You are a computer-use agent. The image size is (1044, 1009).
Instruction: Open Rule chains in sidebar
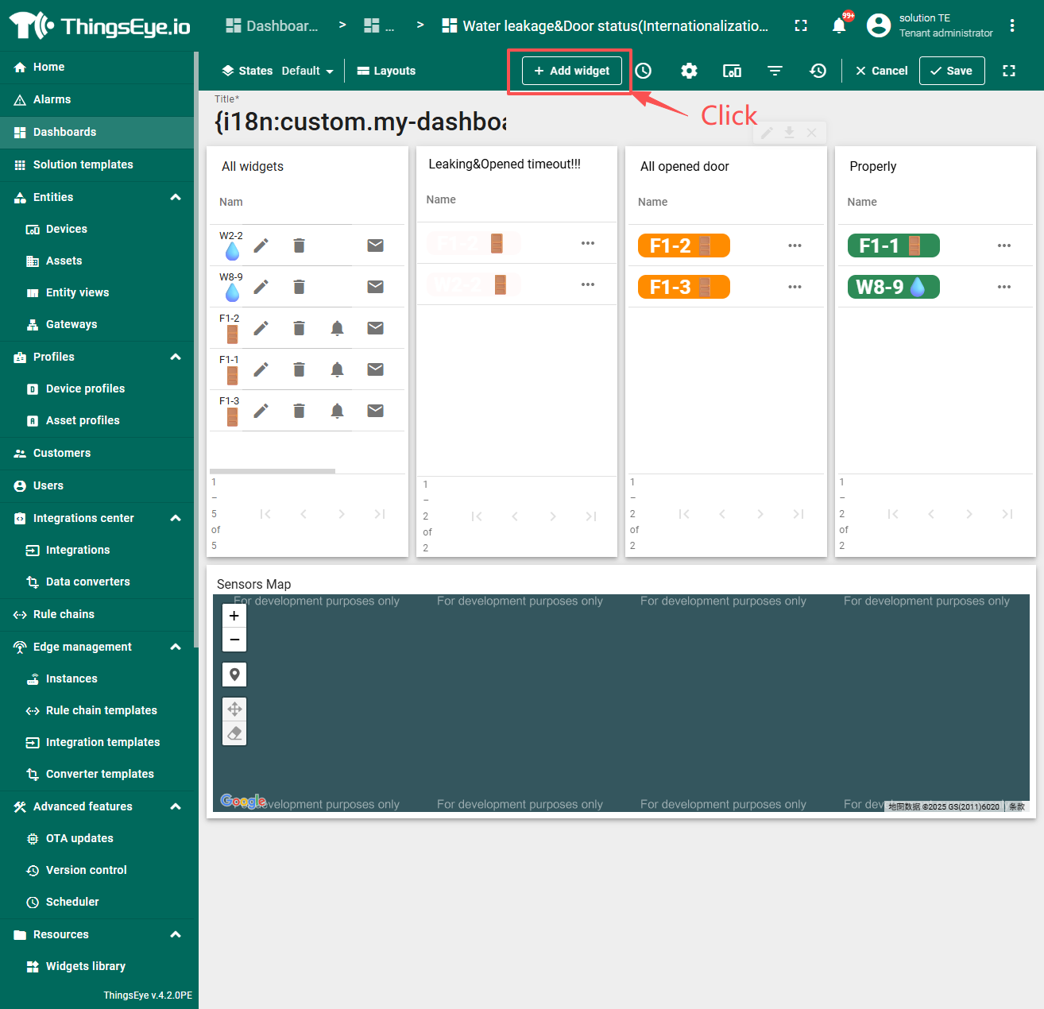pos(64,614)
